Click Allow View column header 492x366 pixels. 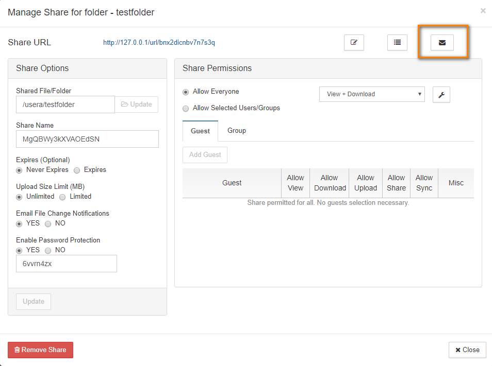coord(296,183)
